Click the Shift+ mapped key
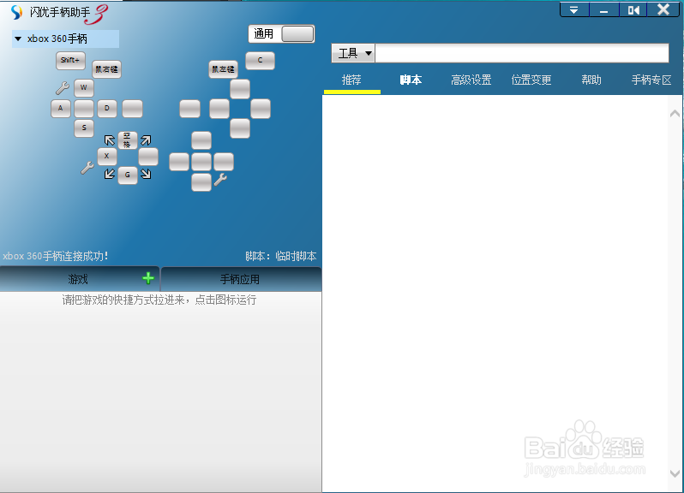This screenshot has height=493, width=684. coord(70,61)
